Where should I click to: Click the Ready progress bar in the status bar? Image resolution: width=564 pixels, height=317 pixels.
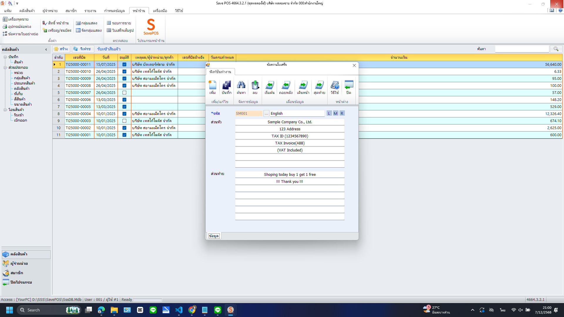tap(147, 299)
